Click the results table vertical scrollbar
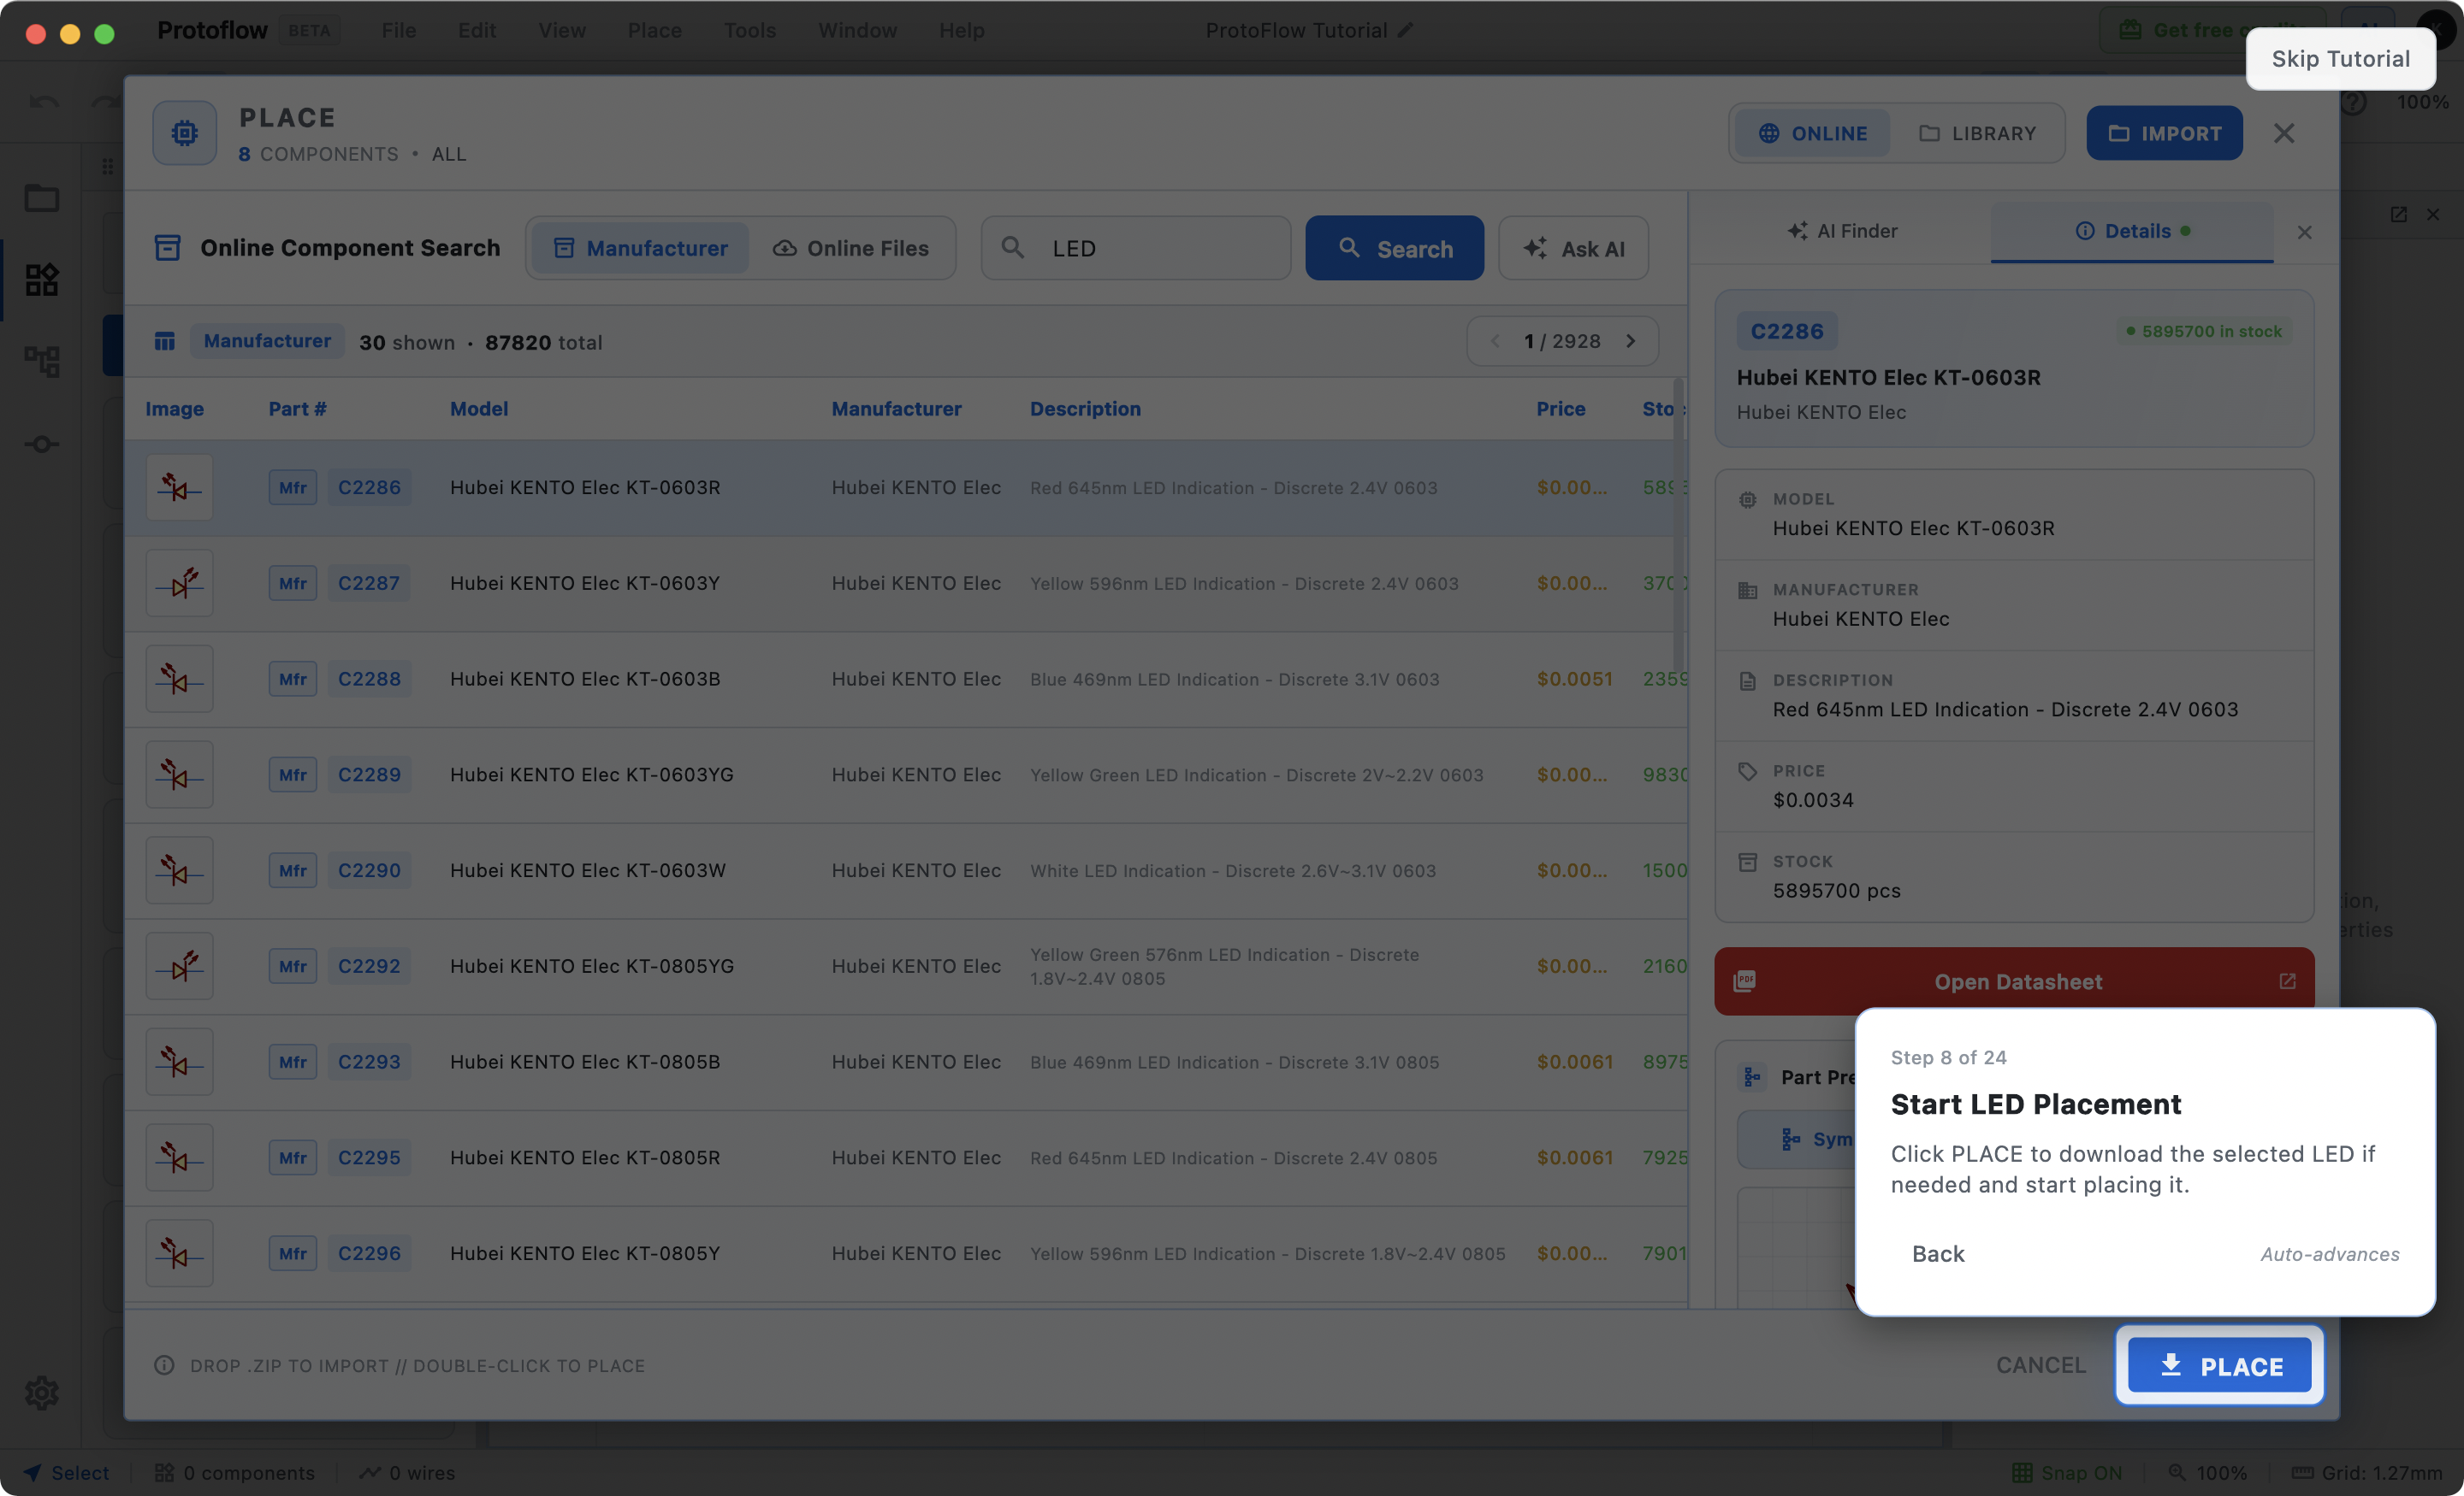Screen dimensions: 2464x1496 (x=1679, y=525)
